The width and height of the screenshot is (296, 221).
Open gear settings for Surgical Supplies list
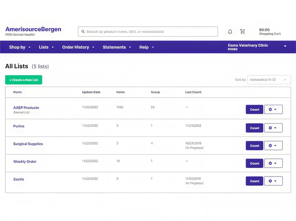273,146
